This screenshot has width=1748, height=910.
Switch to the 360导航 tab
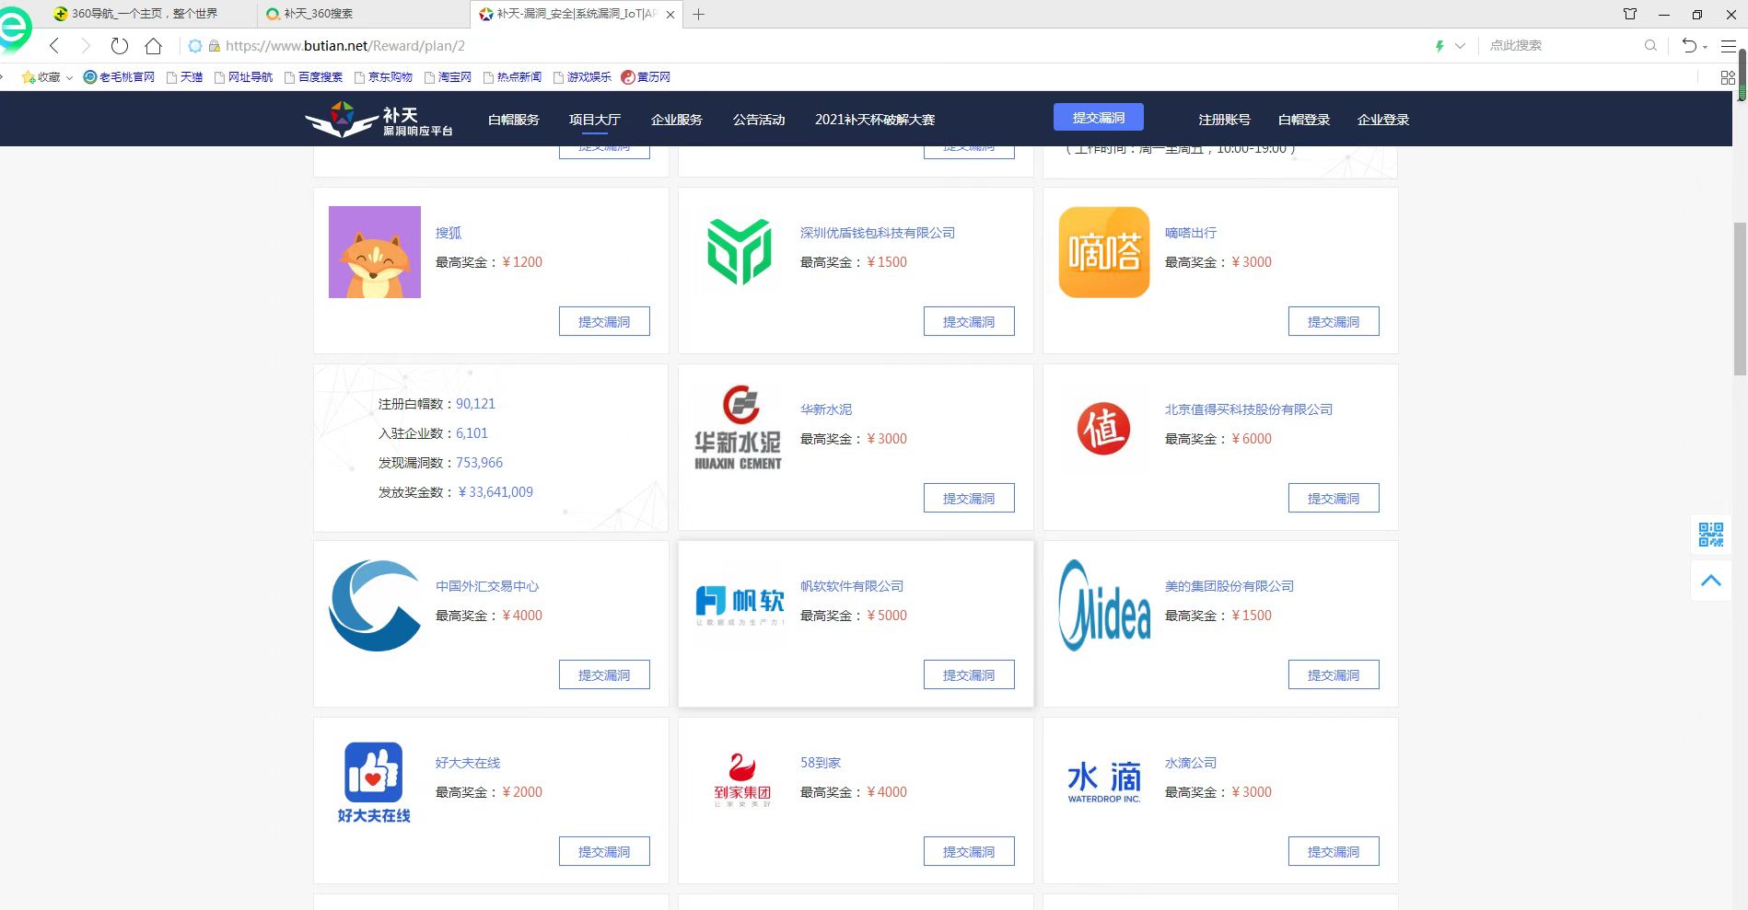(x=144, y=14)
